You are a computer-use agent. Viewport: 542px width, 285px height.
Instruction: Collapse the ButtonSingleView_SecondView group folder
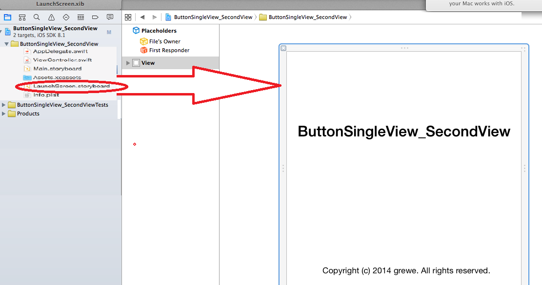click(x=6, y=44)
